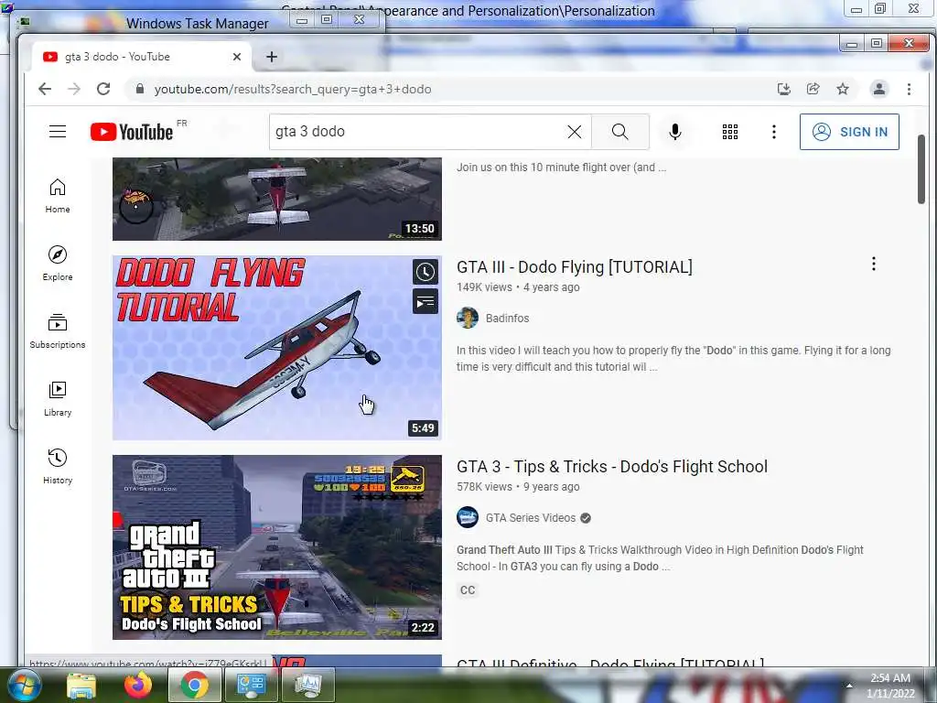Start voice search with microphone icon
937x703 pixels.
click(x=674, y=132)
